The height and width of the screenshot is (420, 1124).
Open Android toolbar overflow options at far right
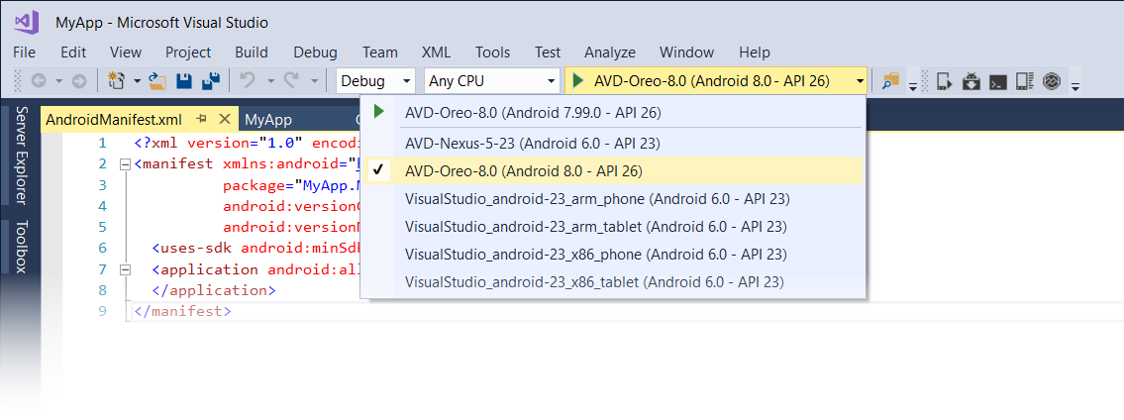click(1075, 86)
